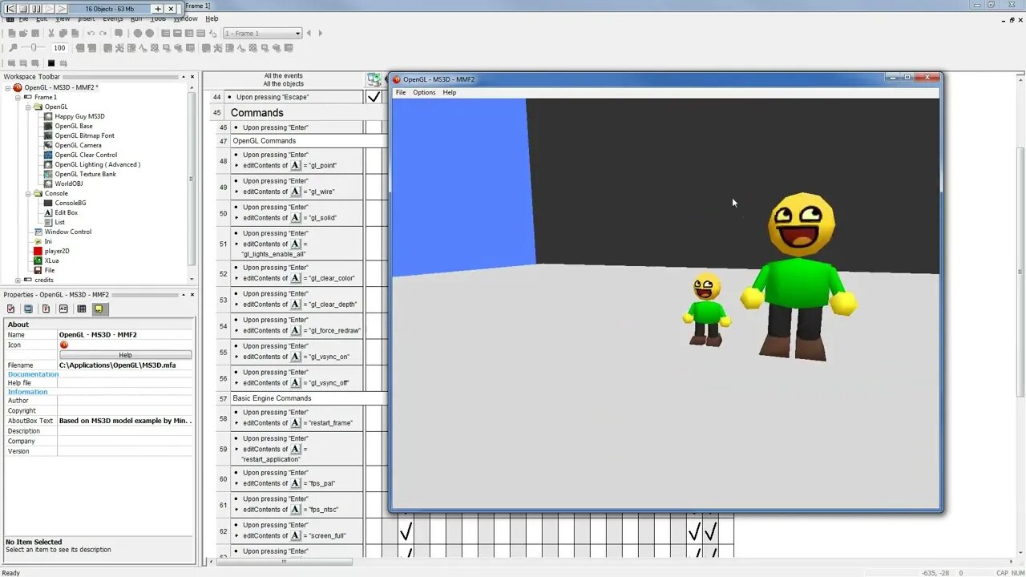Image resolution: width=1026 pixels, height=577 pixels.
Task: Click the New document toolbar icon
Action: [12, 33]
